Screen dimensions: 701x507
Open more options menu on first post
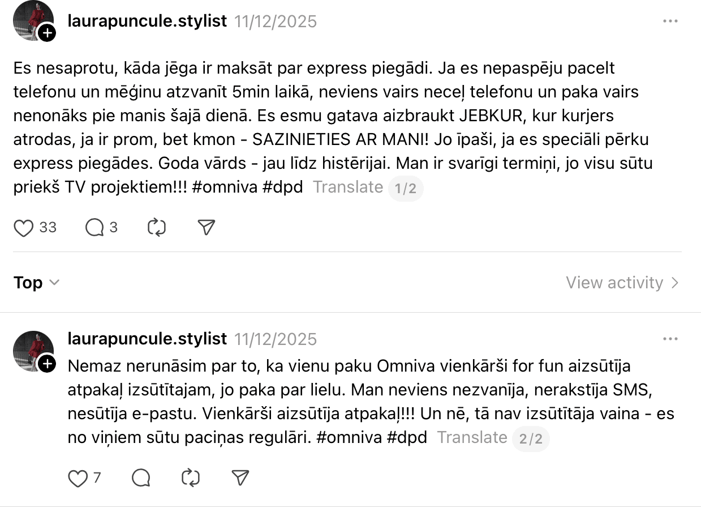pos(670,22)
